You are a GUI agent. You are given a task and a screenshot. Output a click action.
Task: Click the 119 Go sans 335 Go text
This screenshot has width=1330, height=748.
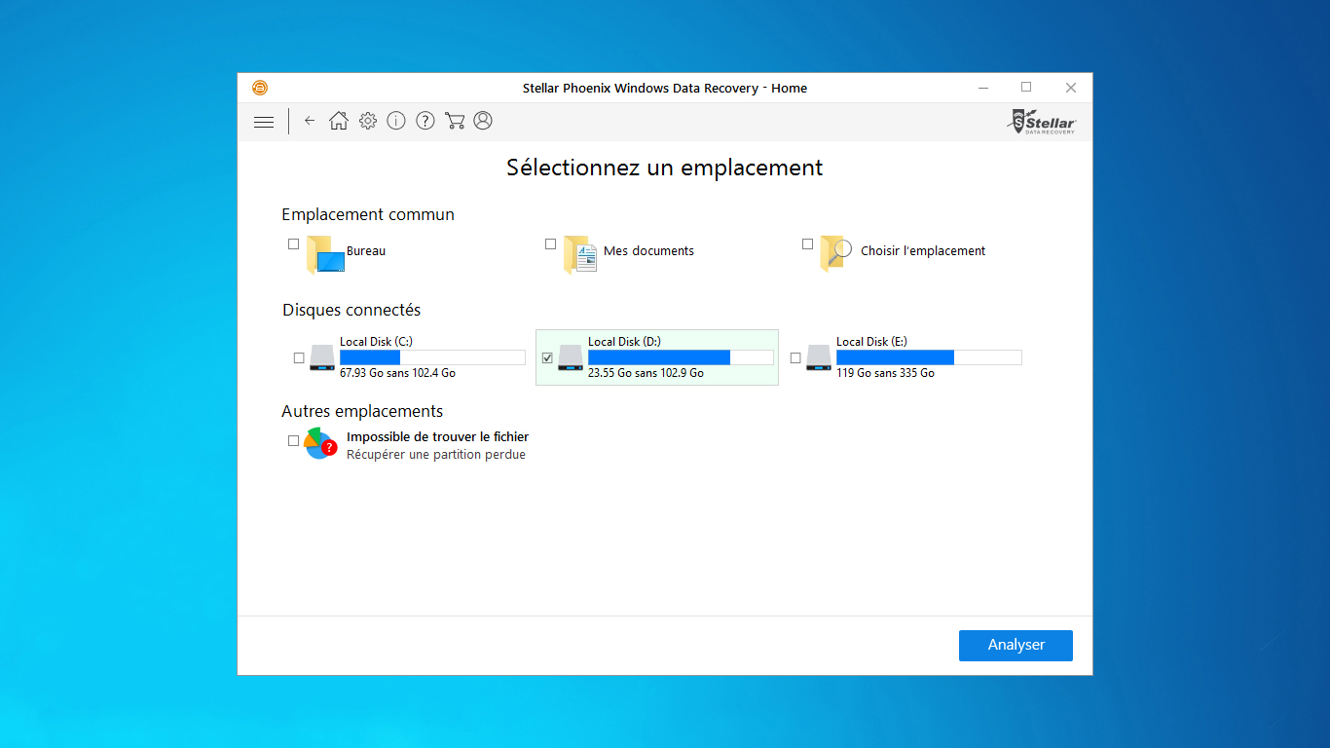pyautogui.click(x=885, y=373)
